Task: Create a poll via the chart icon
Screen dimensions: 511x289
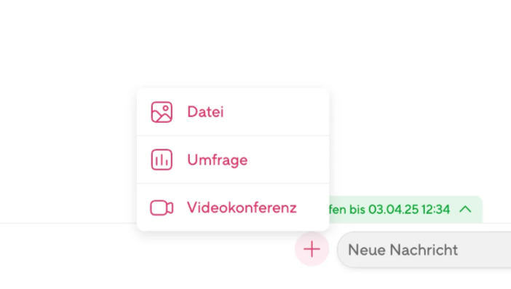Action: (162, 159)
